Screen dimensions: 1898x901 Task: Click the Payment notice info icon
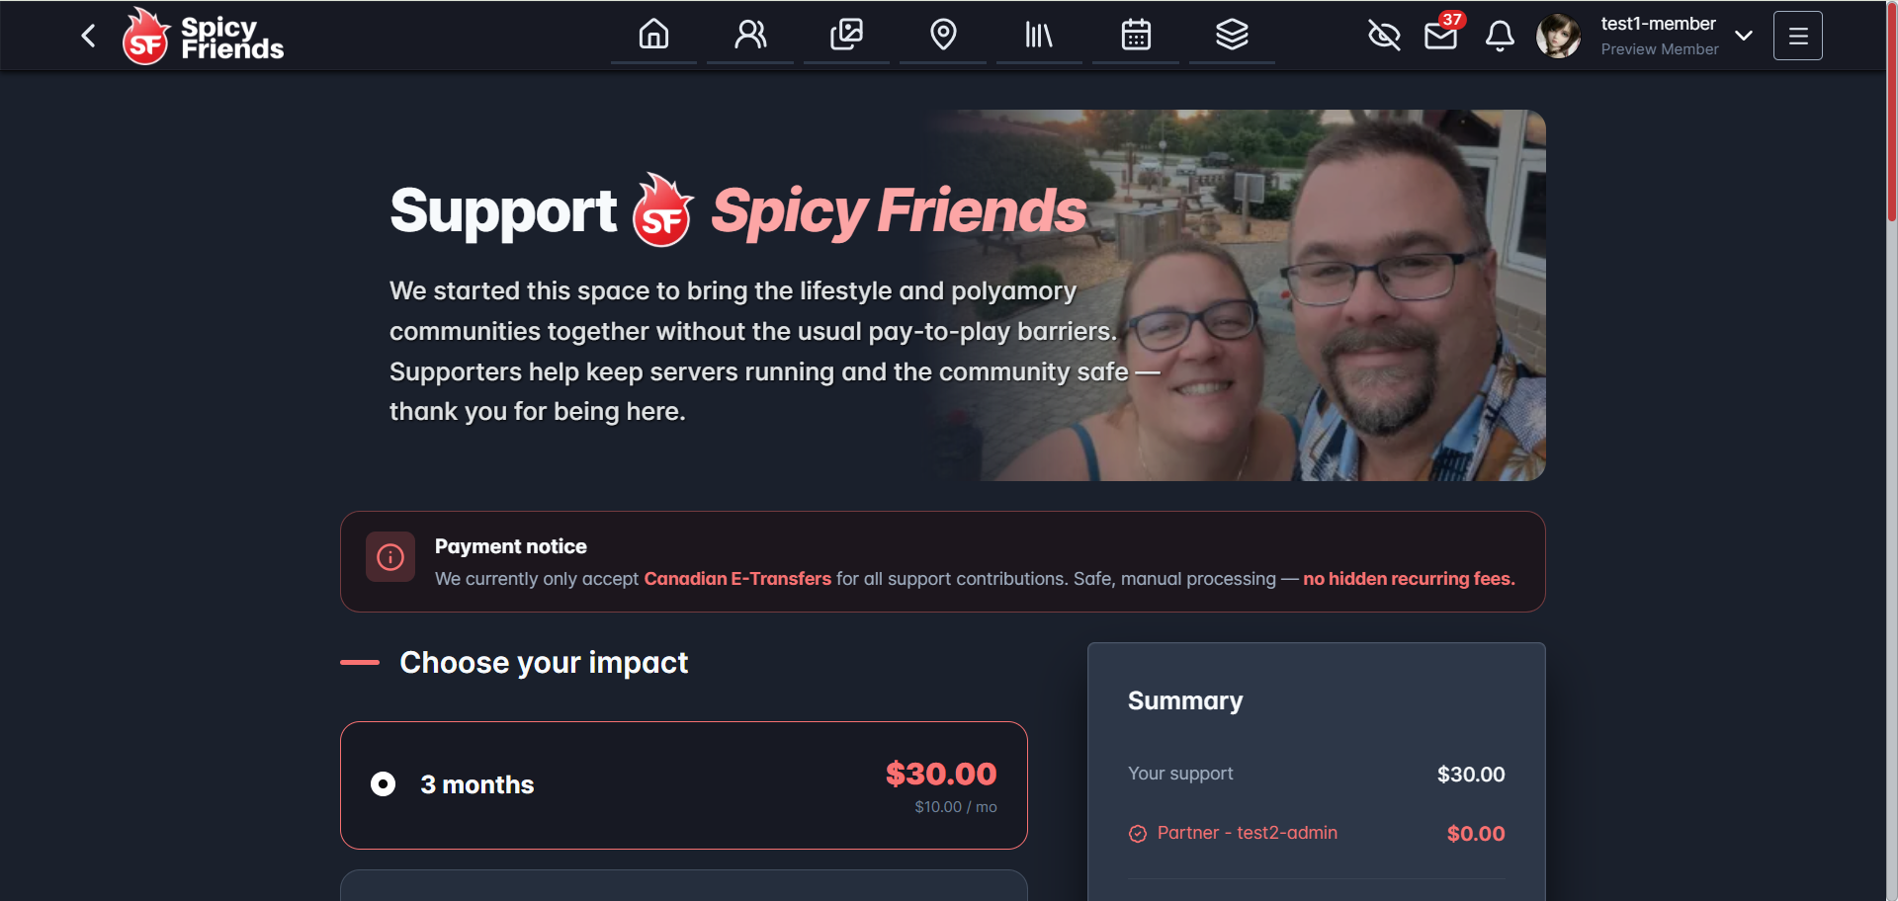[x=390, y=557]
